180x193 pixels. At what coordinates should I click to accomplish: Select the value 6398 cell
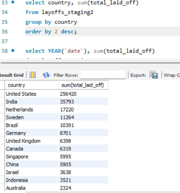pyautogui.click(x=83, y=141)
